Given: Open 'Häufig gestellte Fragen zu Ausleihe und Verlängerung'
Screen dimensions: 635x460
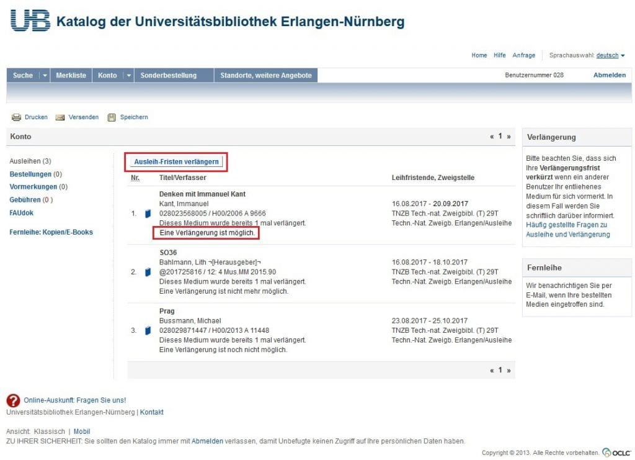Looking at the screenshot, I should point(566,229).
